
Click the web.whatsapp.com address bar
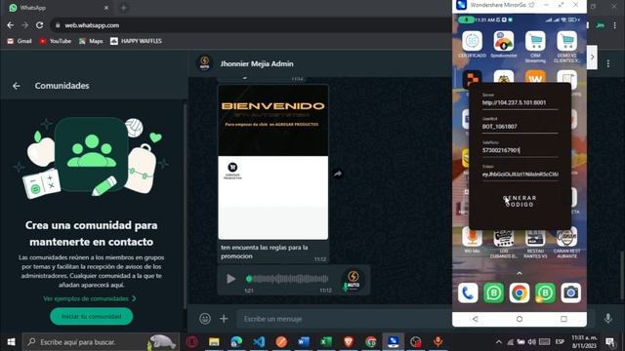point(251,25)
